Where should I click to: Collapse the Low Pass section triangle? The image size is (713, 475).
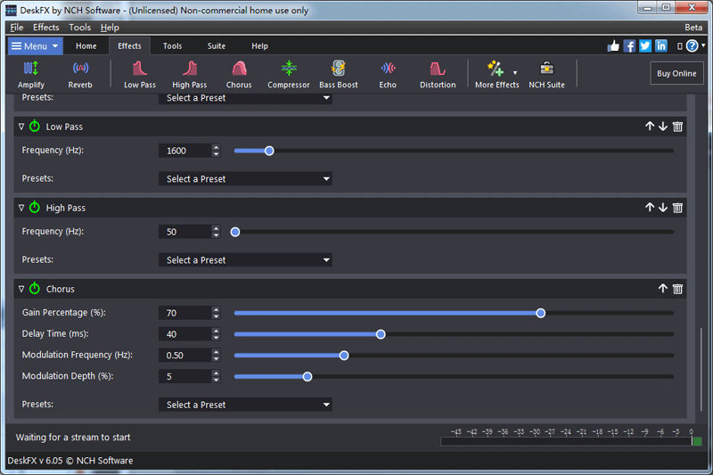[x=20, y=127]
